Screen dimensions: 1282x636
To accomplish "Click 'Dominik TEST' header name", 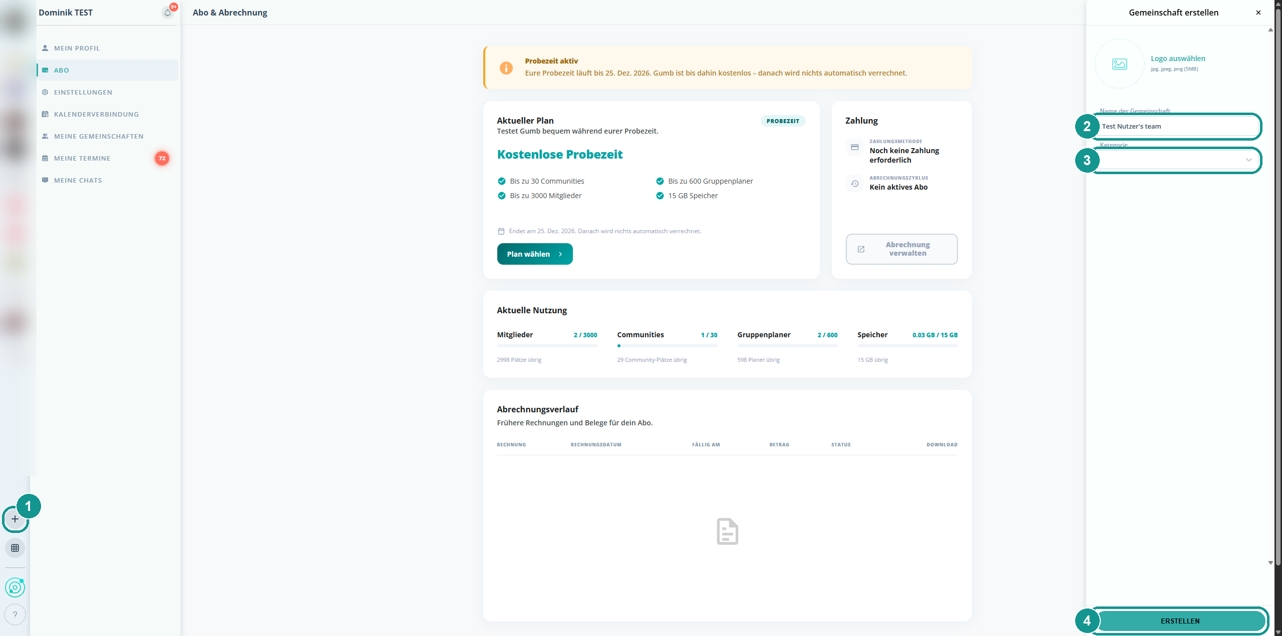I will [66, 13].
